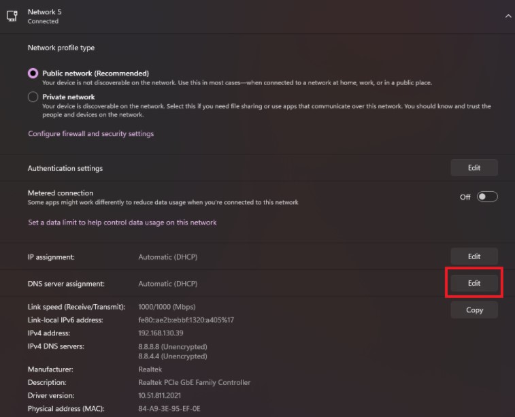Edit the DNS server assignment
Viewport: 515px width, 417px height.
(474, 283)
